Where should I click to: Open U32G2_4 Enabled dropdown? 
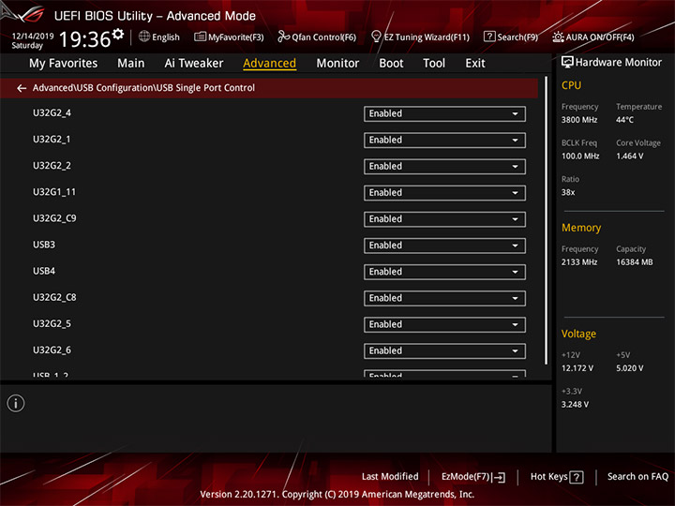[444, 114]
